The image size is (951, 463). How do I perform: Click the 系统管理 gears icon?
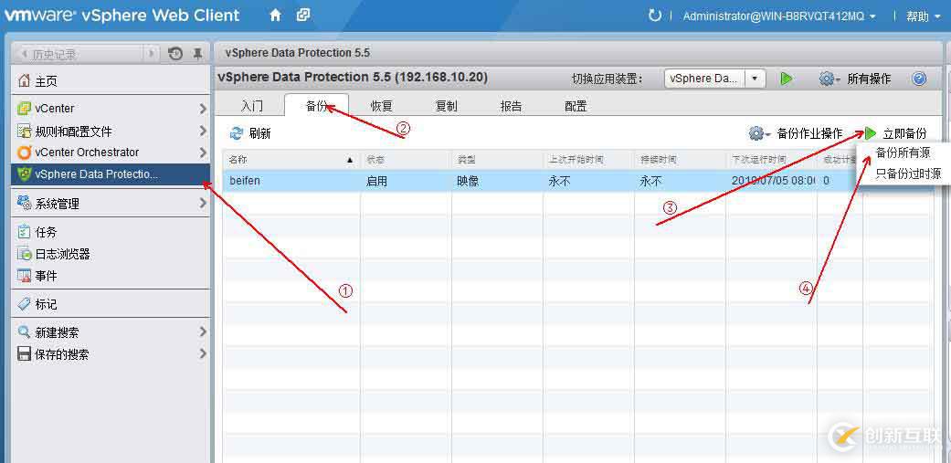[24, 203]
